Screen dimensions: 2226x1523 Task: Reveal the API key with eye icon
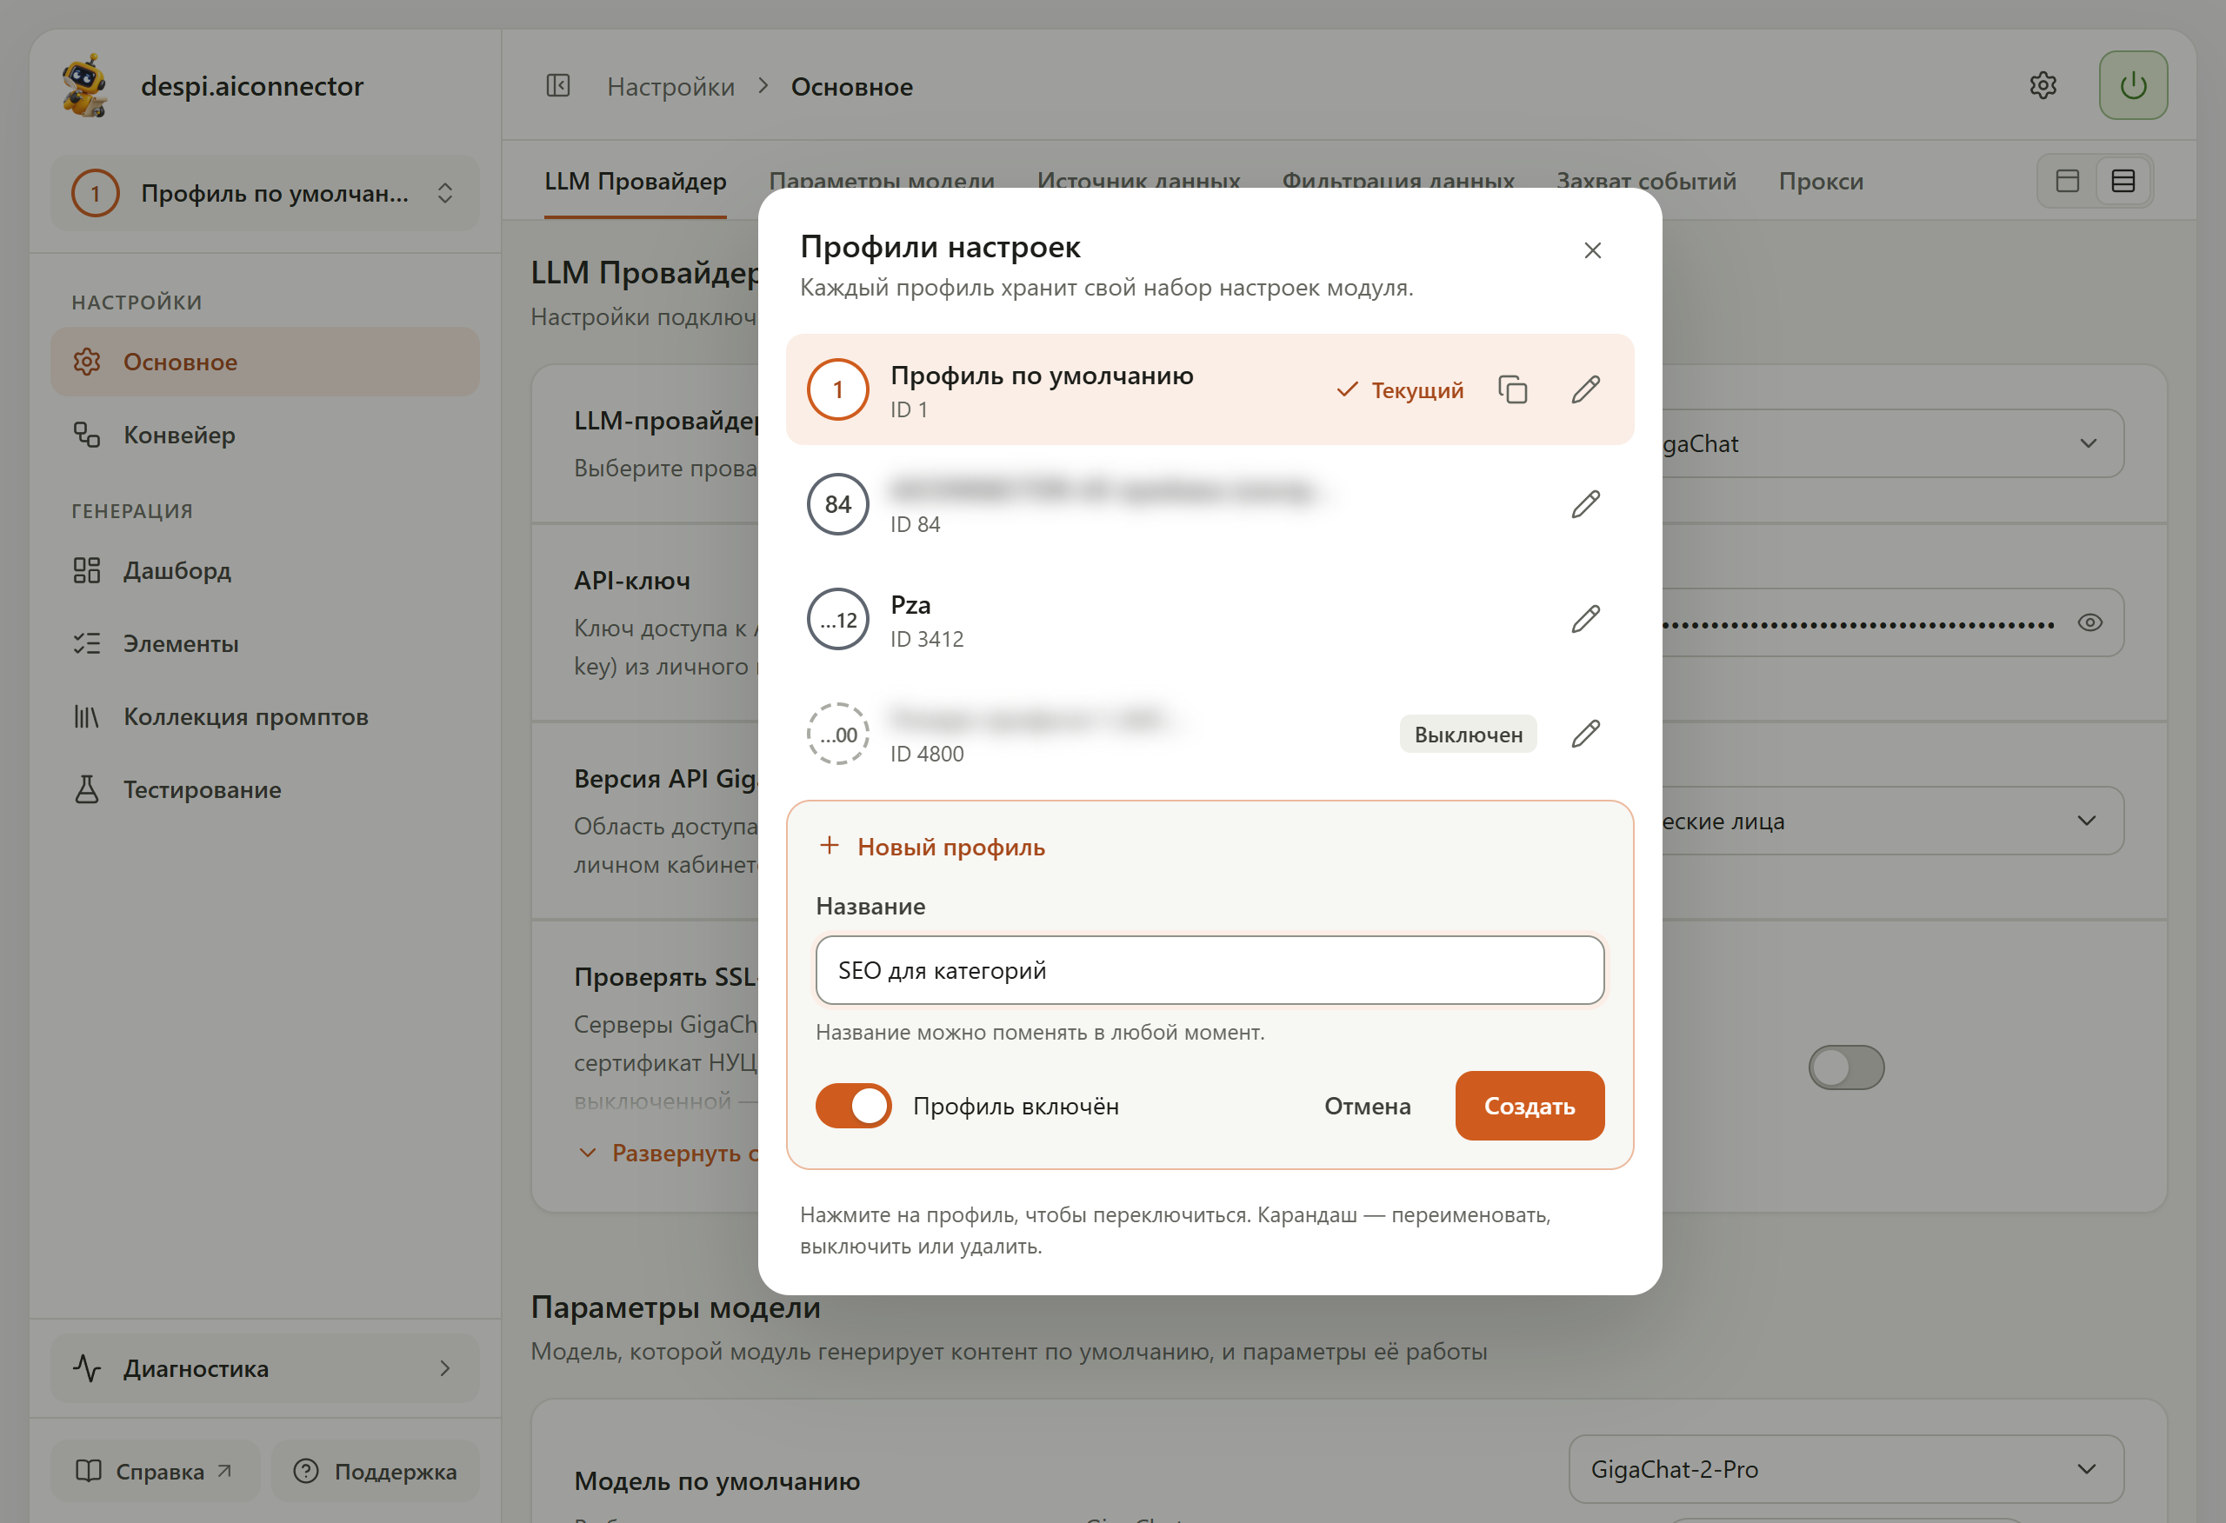click(2090, 623)
